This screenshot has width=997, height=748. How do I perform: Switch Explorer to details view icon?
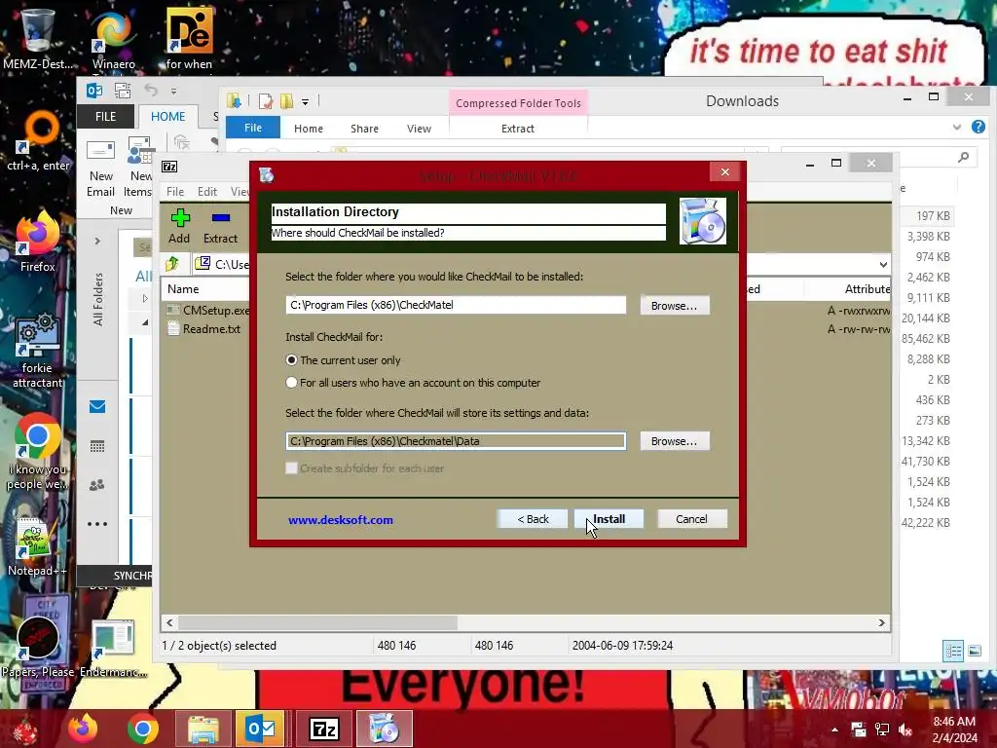(953, 651)
